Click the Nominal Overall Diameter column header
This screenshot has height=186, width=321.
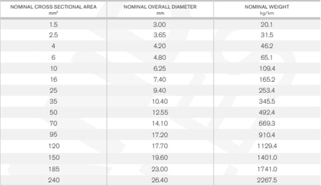pos(160,7)
